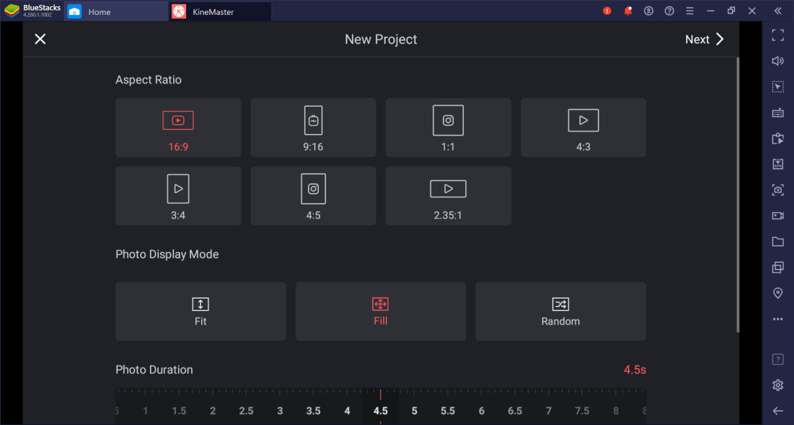Screen dimensions: 794x425
Task: Choose the 4:5 aspect ratio card
Action: coord(313,196)
